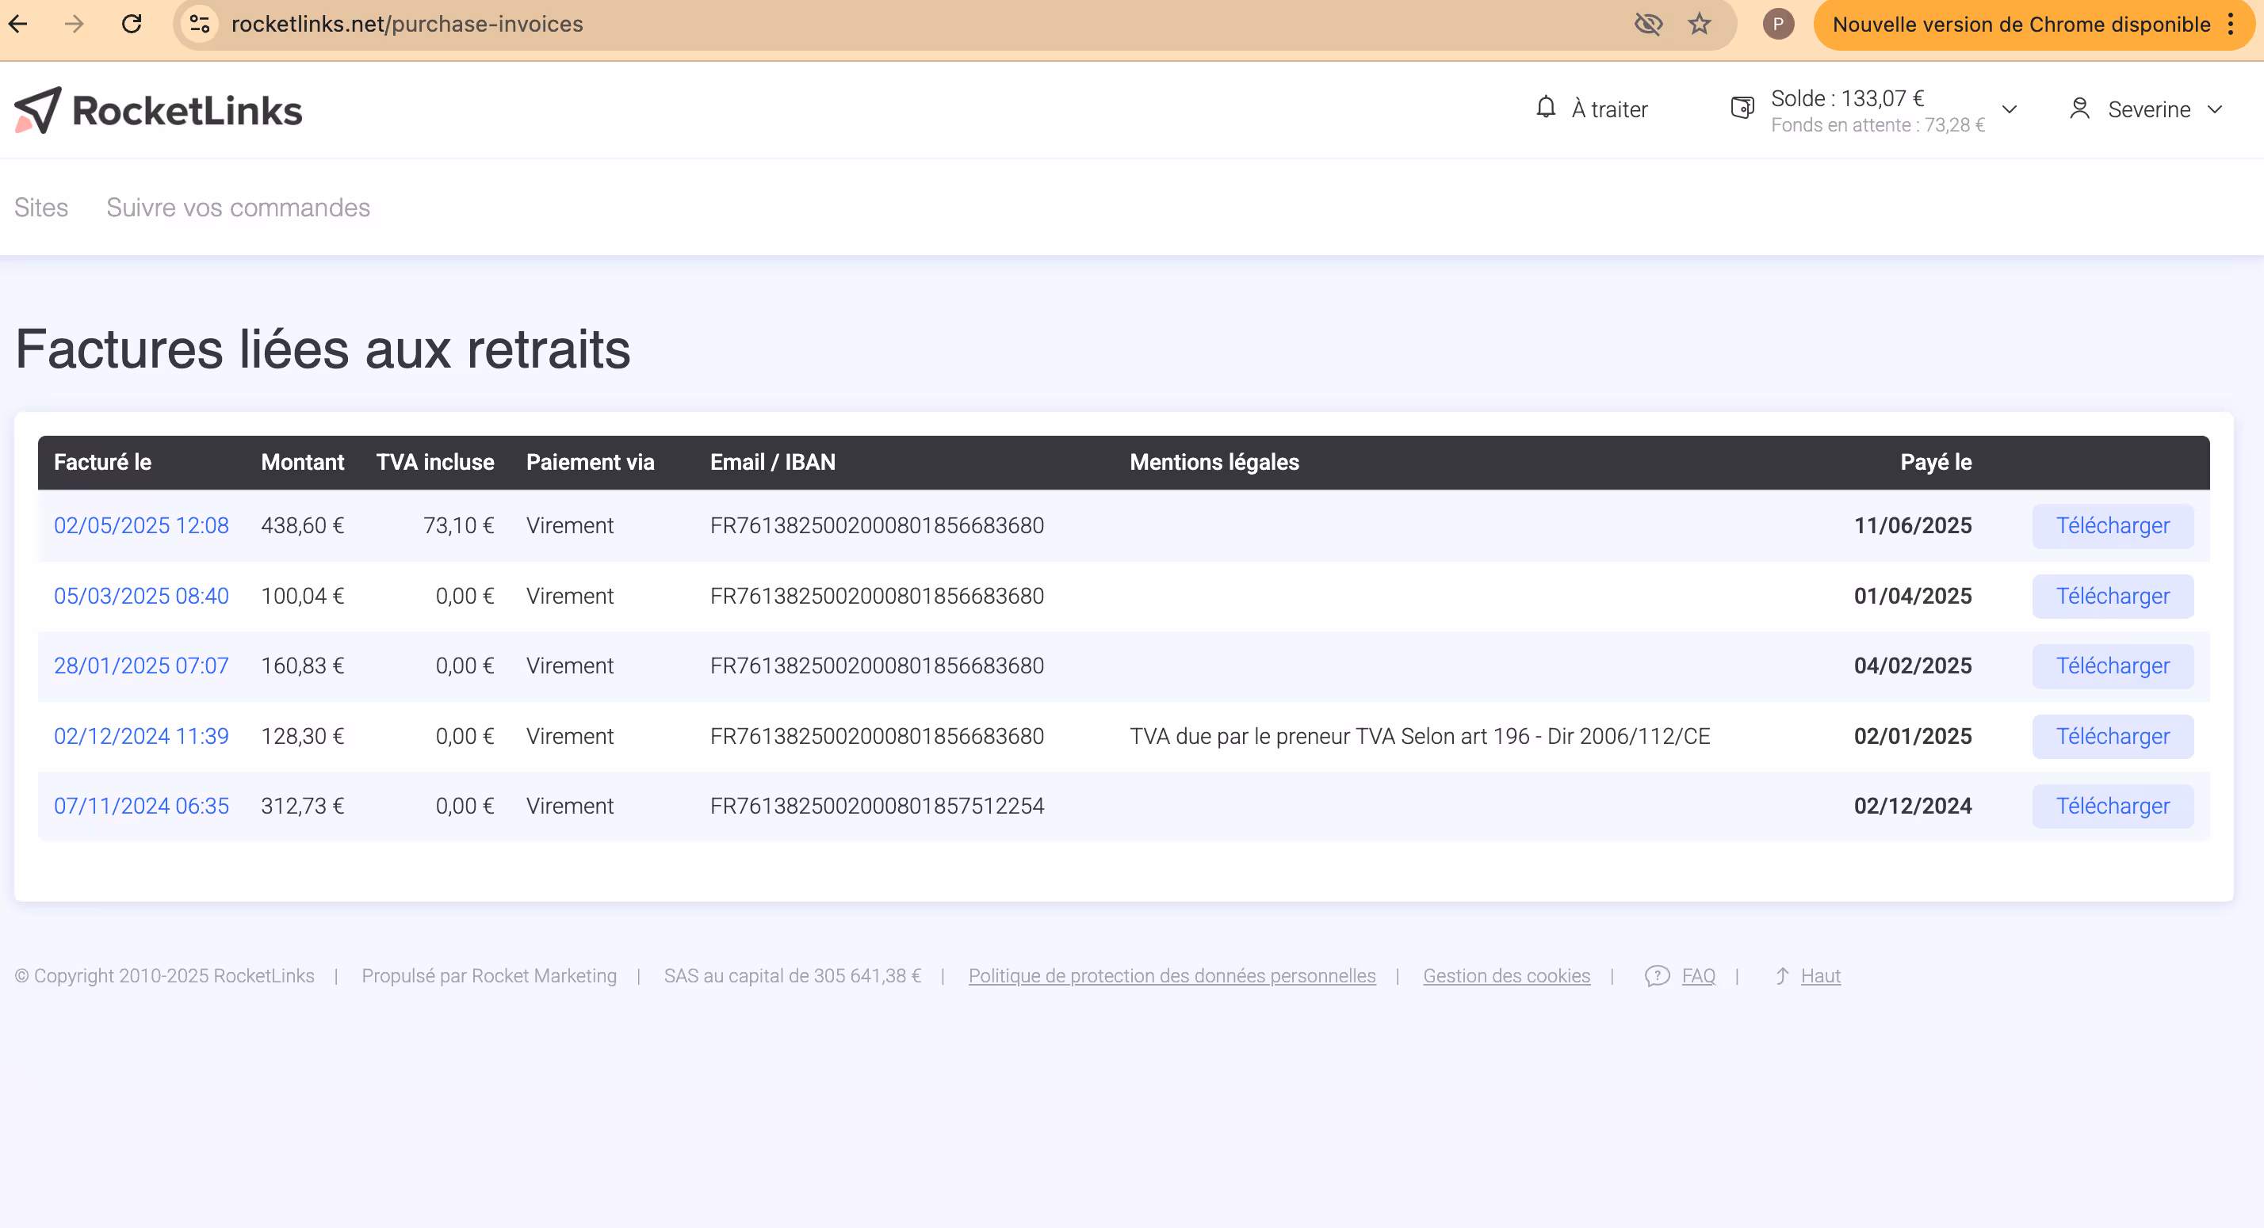Bookmark page with star icon
Viewport: 2264px width, 1228px height.
click(1700, 24)
